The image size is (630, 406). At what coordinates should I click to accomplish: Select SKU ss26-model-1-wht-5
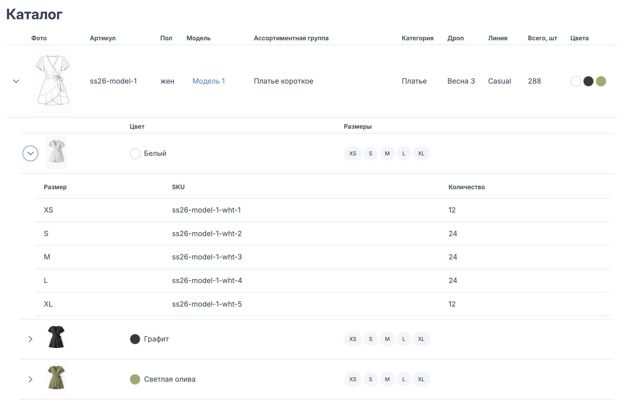(x=207, y=304)
